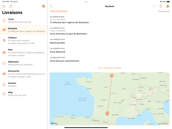Click 'Livraison: samedi' under iPad
Viewport: 172px width, 129px height.
(16, 55)
